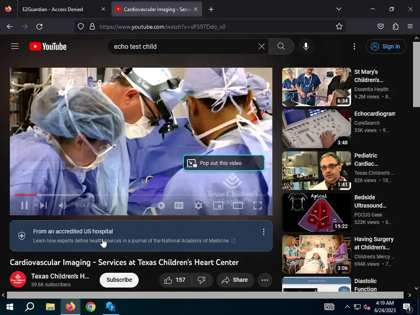
Task: Enter full screen video mode
Action: (x=258, y=205)
